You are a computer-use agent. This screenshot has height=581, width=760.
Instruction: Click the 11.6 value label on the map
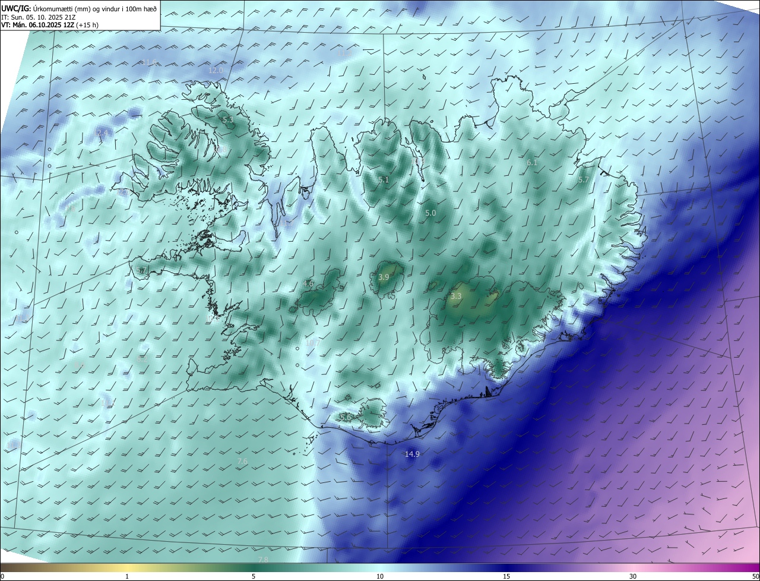[150, 62]
